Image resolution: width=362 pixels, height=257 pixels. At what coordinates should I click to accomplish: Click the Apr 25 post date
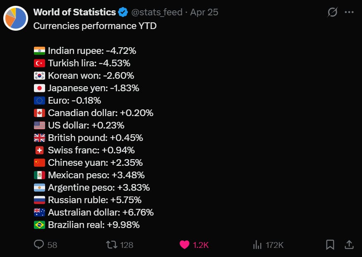tap(204, 12)
